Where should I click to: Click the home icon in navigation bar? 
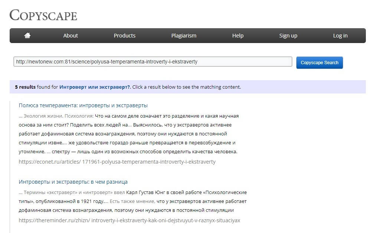click(27, 36)
